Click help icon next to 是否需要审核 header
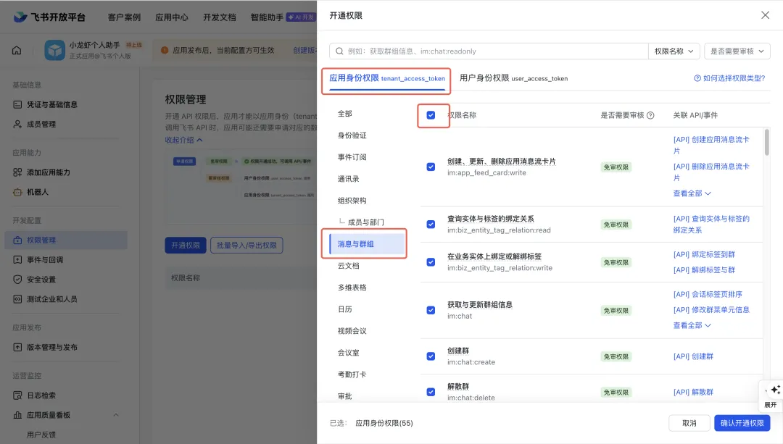This screenshot has width=783, height=444. coord(650,115)
